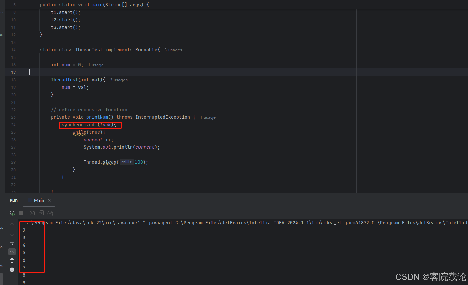Clear all console output with trash icon
Viewport: 468px width, 285px height.
[12, 269]
